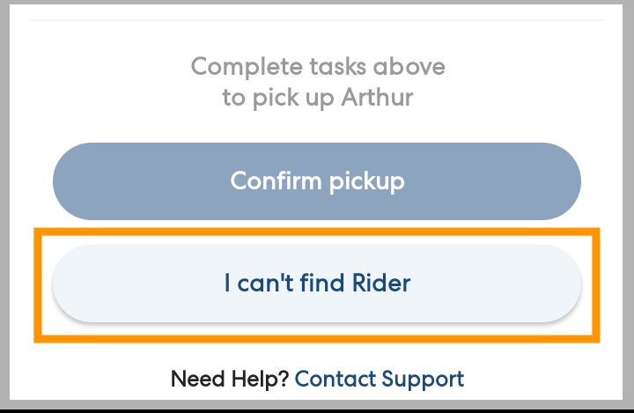Click the word 'Rider' on the highlighted button
The width and height of the screenshot is (634, 413).
(381, 284)
